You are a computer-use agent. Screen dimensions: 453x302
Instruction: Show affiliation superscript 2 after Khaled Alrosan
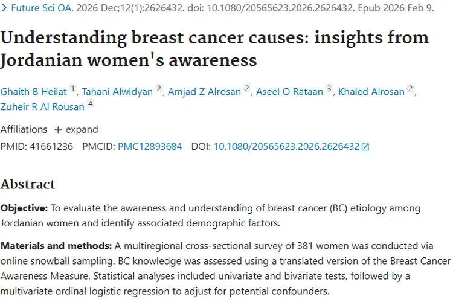(x=411, y=89)
